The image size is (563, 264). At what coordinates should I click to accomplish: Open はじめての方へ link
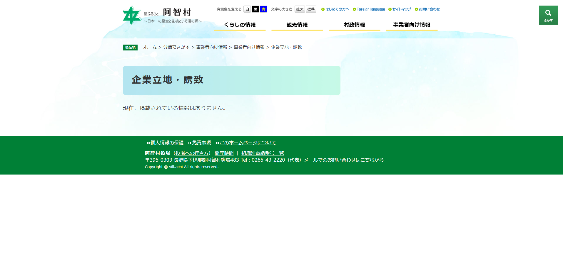(337, 9)
